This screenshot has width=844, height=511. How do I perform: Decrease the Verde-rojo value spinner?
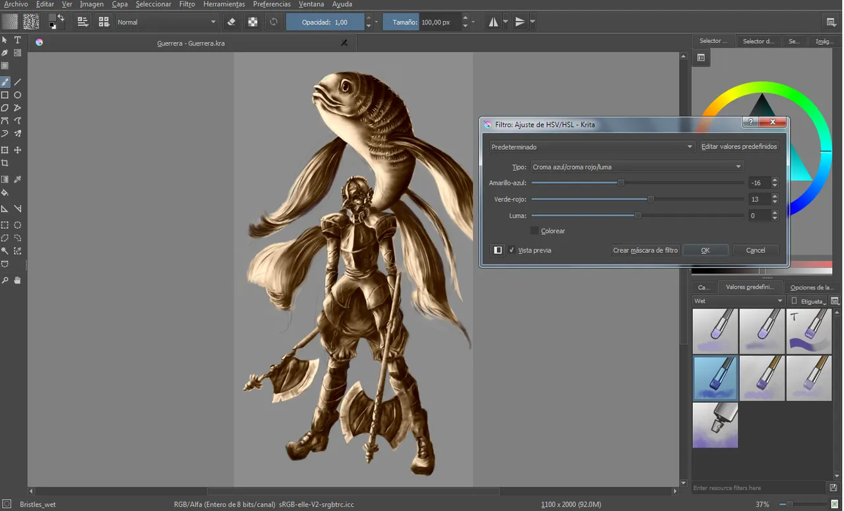point(775,202)
